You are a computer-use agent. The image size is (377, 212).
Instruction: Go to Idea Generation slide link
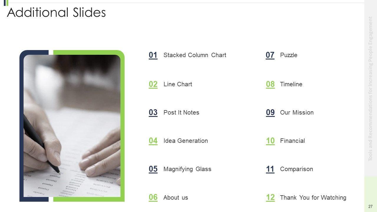point(186,141)
